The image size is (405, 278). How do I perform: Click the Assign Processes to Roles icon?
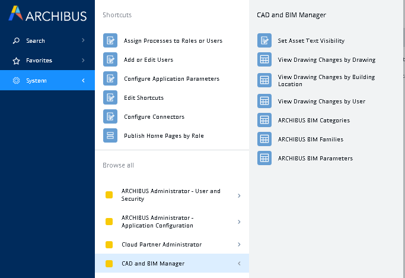coord(110,40)
